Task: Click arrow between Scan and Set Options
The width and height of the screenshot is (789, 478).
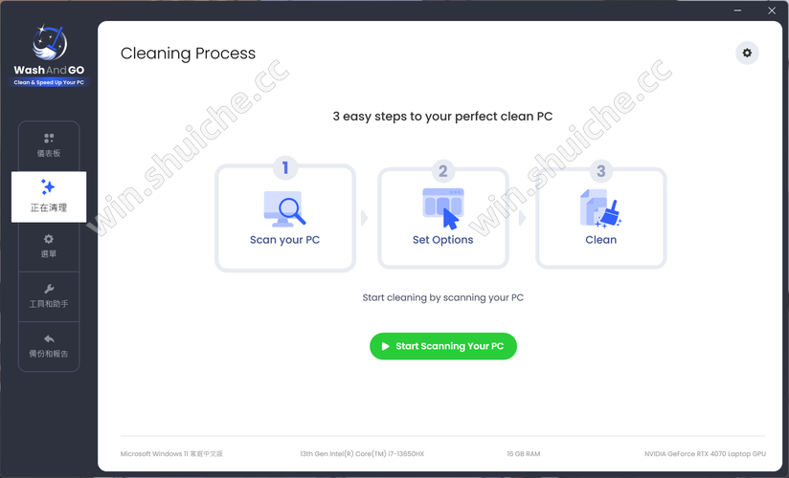Action: (x=364, y=218)
